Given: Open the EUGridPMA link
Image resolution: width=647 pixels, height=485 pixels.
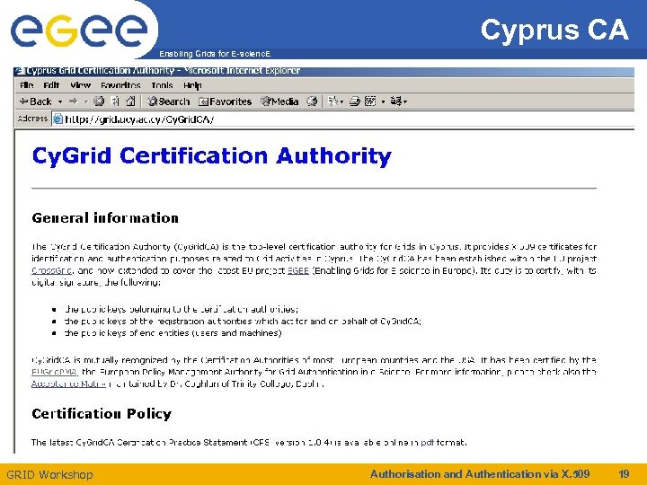Looking at the screenshot, I should click(55, 372).
